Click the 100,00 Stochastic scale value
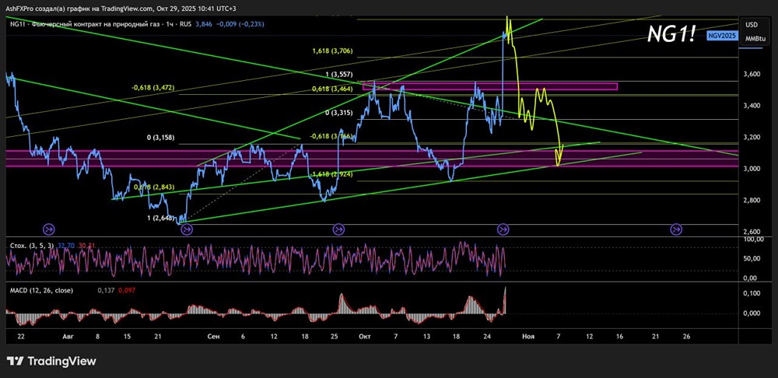 754,240
